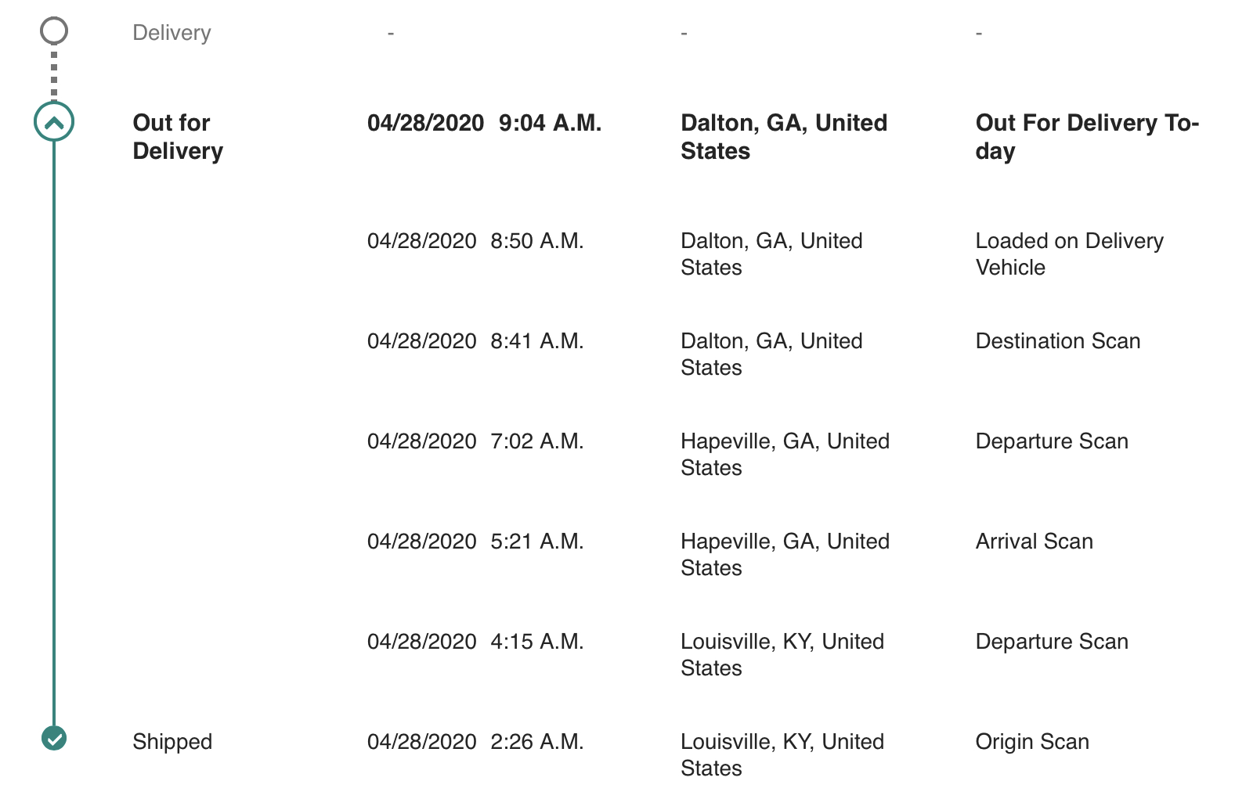Collapse the Out for Delivery chevron circle
Image resolution: width=1235 pixels, height=799 pixels.
pyautogui.click(x=54, y=122)
